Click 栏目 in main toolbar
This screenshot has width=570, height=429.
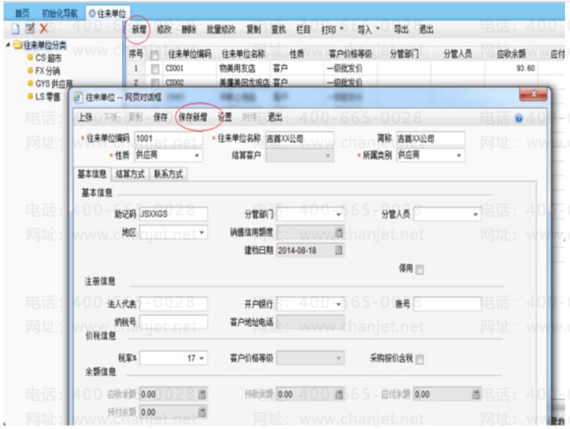pos(303,29)
